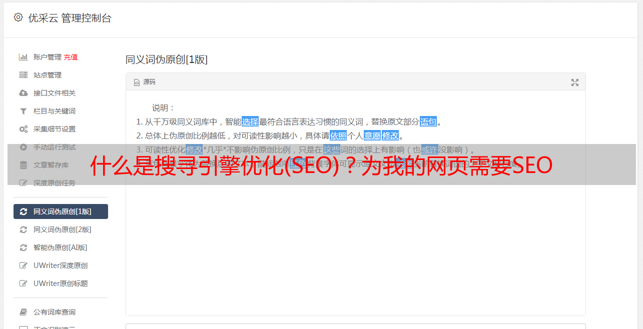
Task: Open UWriter原创标题 page
Action: pos(61,283)
